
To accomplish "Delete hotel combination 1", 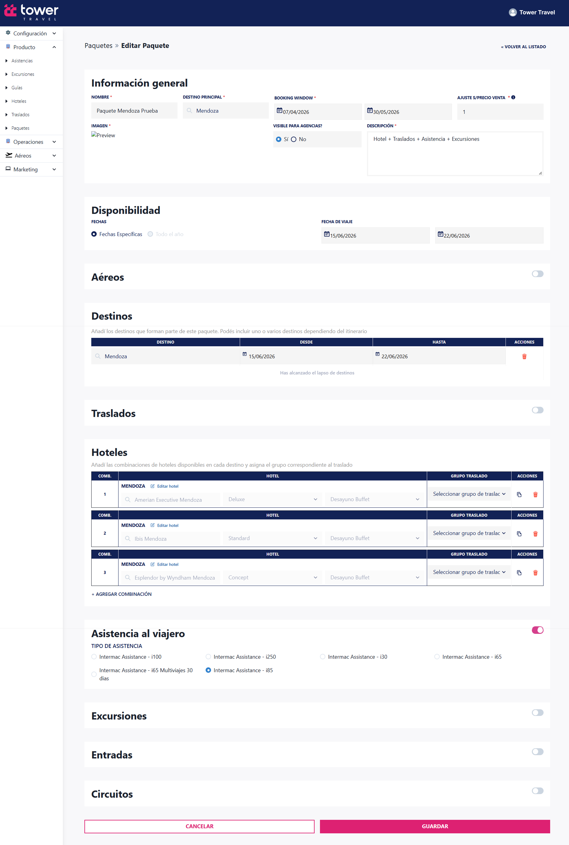I will [x=535, y=495].
